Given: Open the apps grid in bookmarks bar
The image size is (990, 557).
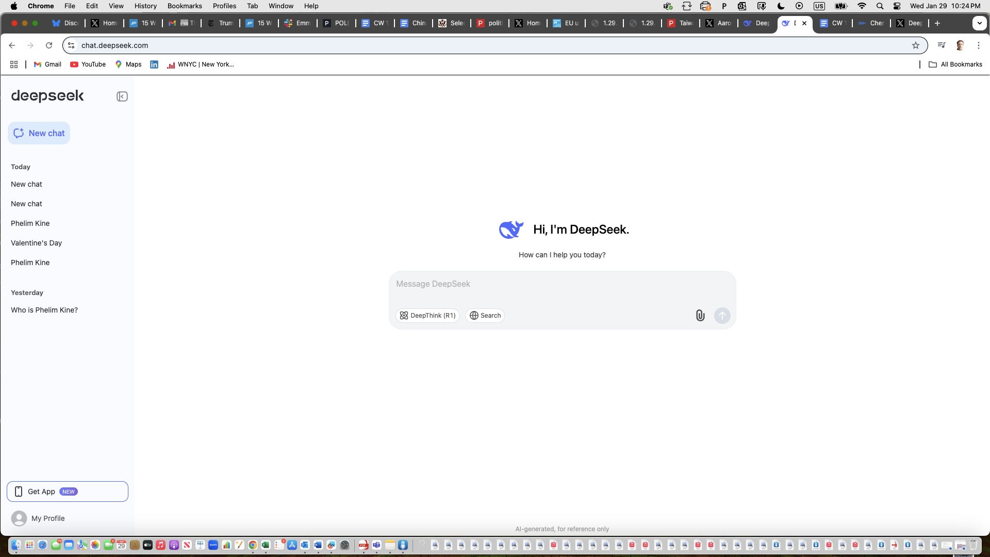Looking at the screenshot, I should (14, 64).
